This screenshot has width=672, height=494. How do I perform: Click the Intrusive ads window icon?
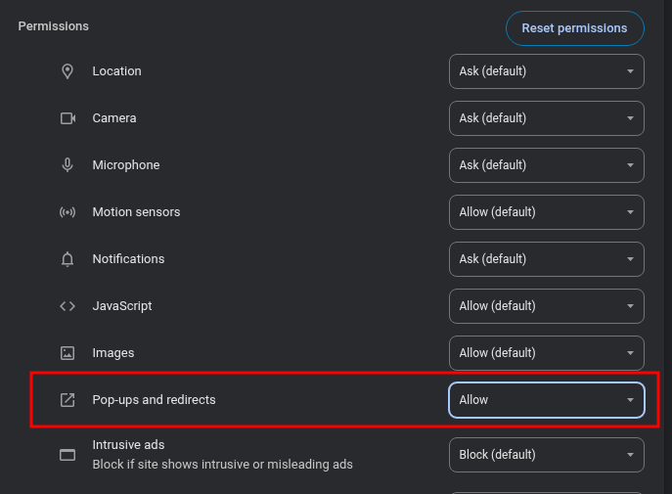(x=67, y=455)
